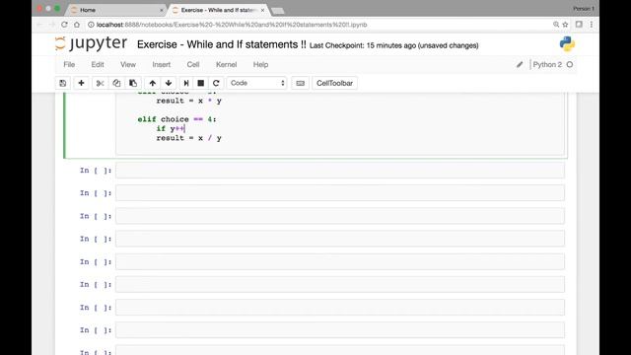Open the Cell menu
This screenshot has height=355, width=631.
coord(193,64)
